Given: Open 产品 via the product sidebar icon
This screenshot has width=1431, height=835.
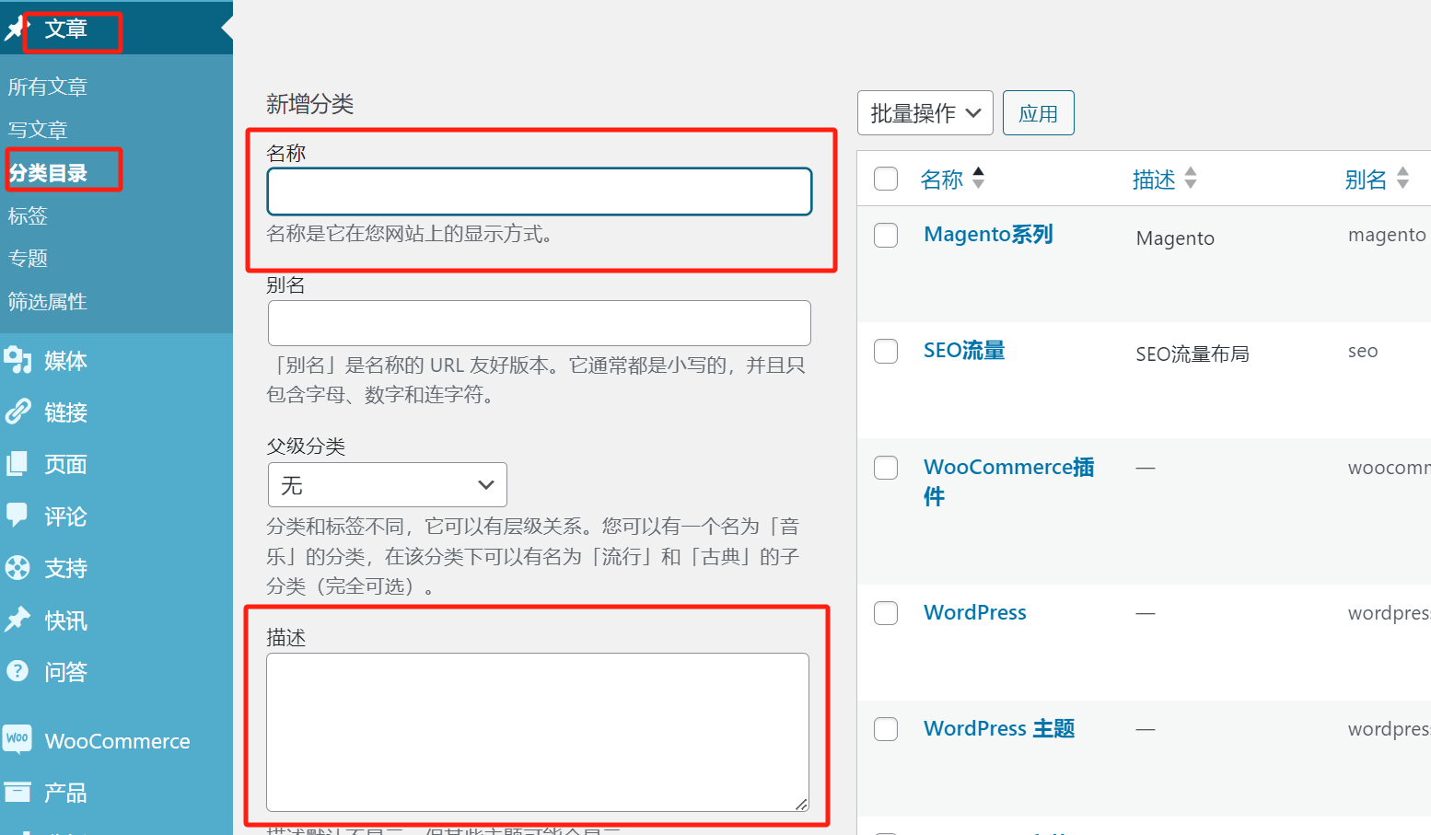Looking at the screenshot, I should point(17,792).
